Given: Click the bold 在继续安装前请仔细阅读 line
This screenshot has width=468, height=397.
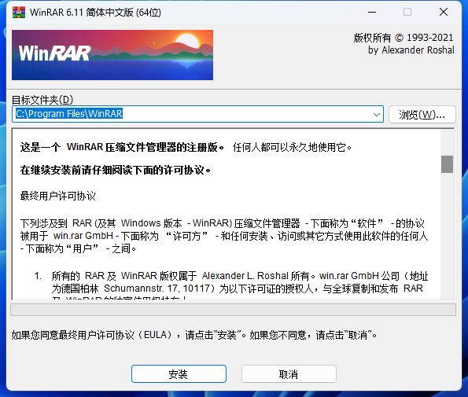Looking at the screenshot, I should (x=116, y=171).
